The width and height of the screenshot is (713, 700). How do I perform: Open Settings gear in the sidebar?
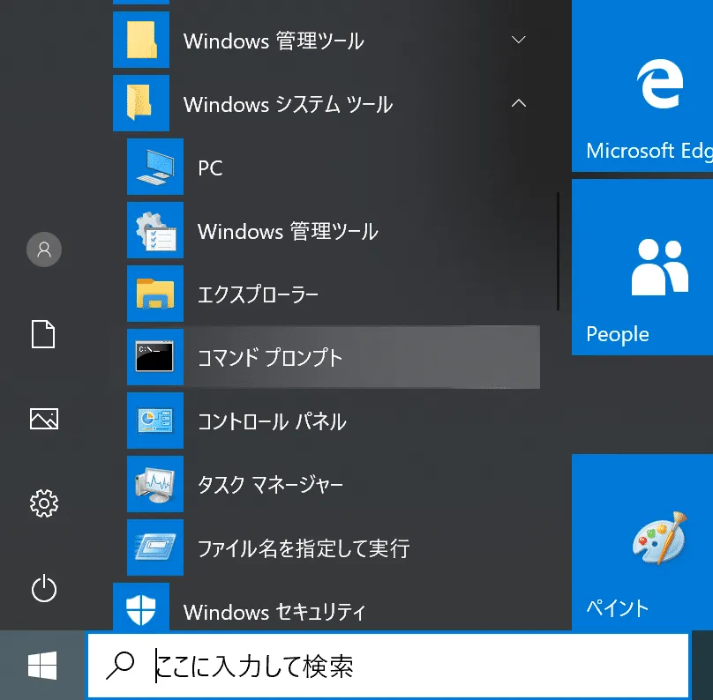44,503
